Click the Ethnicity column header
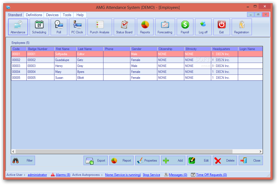The image size is (278, 185). pos(198,49)
